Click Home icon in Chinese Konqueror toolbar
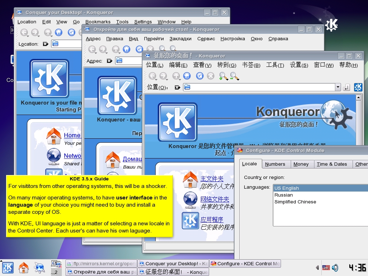This screenshot has height=276, width=368. [187, 76]
